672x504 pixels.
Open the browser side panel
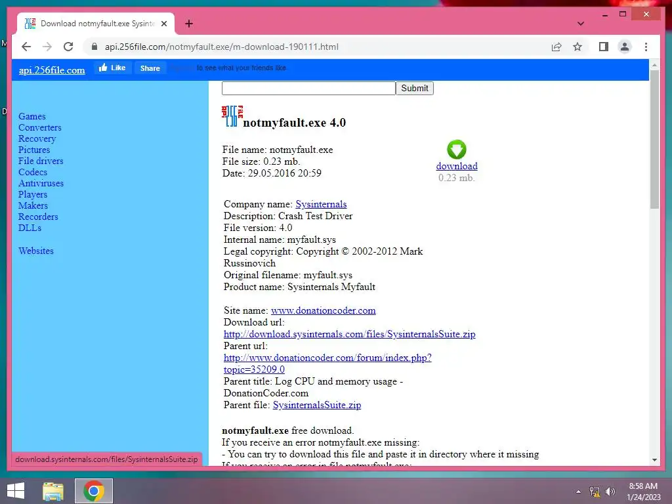[x=604, y=47]
